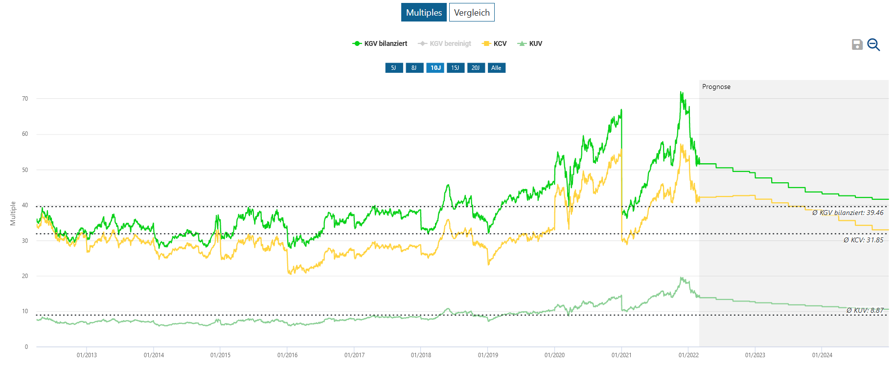Image resolution: width=893 pixels, height=365 pixels.
Task: Click the save chart floppy disk icon
Action: tap(857, 44)
